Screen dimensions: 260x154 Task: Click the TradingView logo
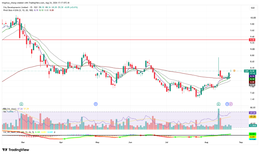(x=16, y=150)
